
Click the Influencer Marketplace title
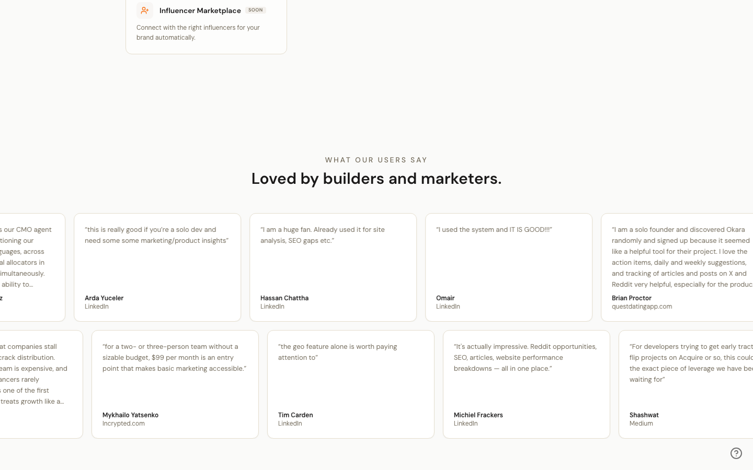pyautogui.click(x=200, y=10)
